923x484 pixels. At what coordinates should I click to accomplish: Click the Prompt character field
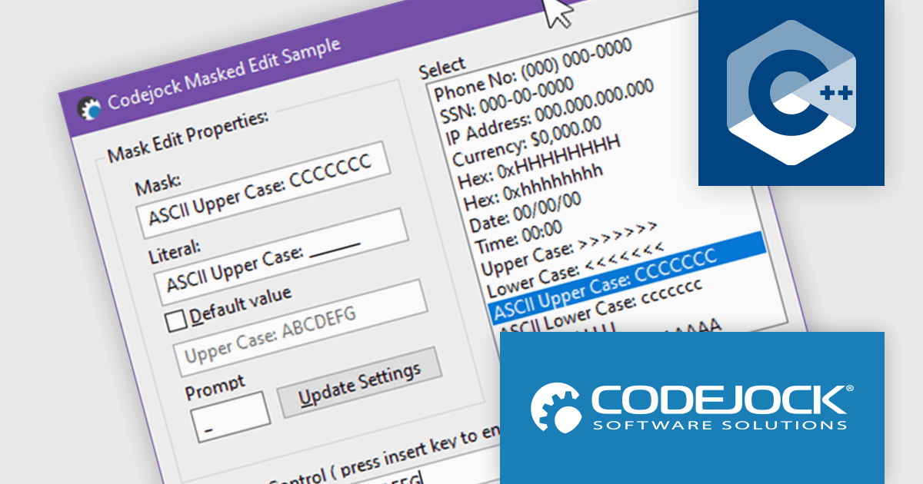point(231,416)
